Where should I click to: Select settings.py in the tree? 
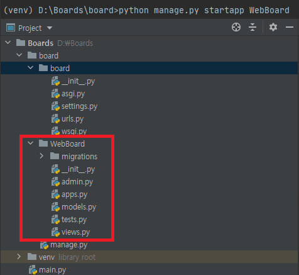pyautogui.click(x=79, y=106)
